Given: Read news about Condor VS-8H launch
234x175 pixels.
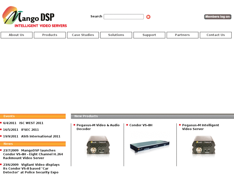Looking at the screenshot, I should 33,154.
